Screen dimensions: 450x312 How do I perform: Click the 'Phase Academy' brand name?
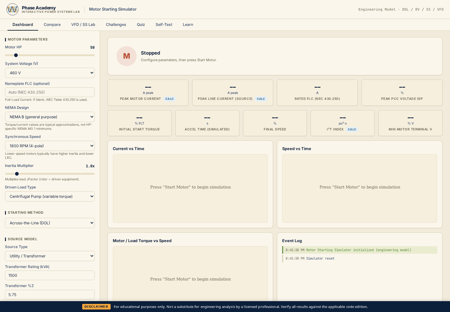coord(39,8)
